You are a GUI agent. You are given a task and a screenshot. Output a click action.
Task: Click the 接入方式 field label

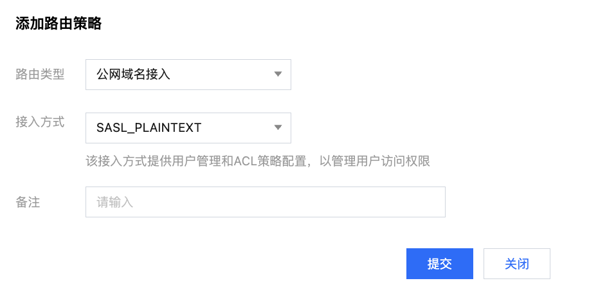tap(40, 121)
